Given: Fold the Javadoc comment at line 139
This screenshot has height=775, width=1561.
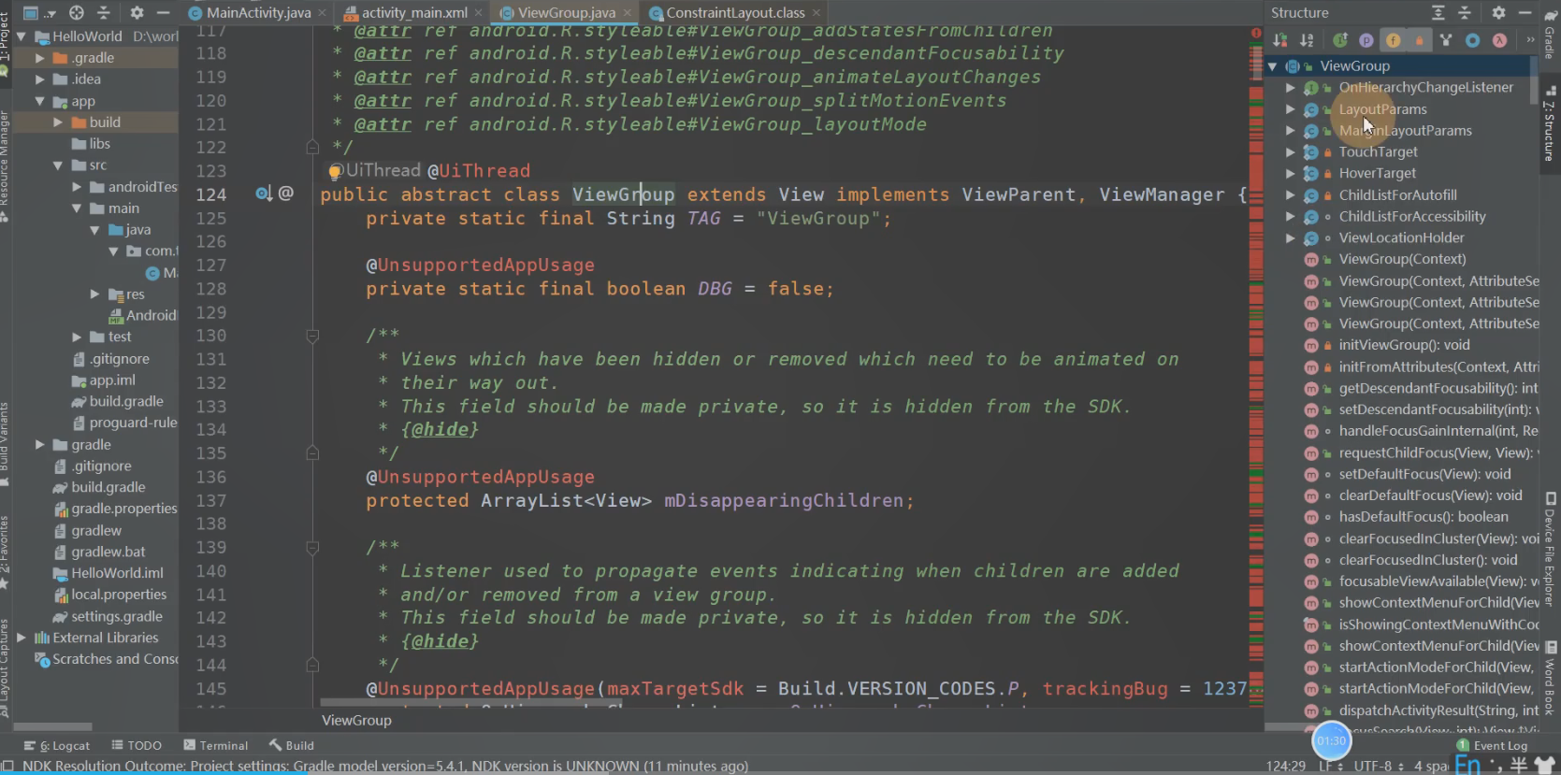Looking at the screenshot, I should click(312, 547).
